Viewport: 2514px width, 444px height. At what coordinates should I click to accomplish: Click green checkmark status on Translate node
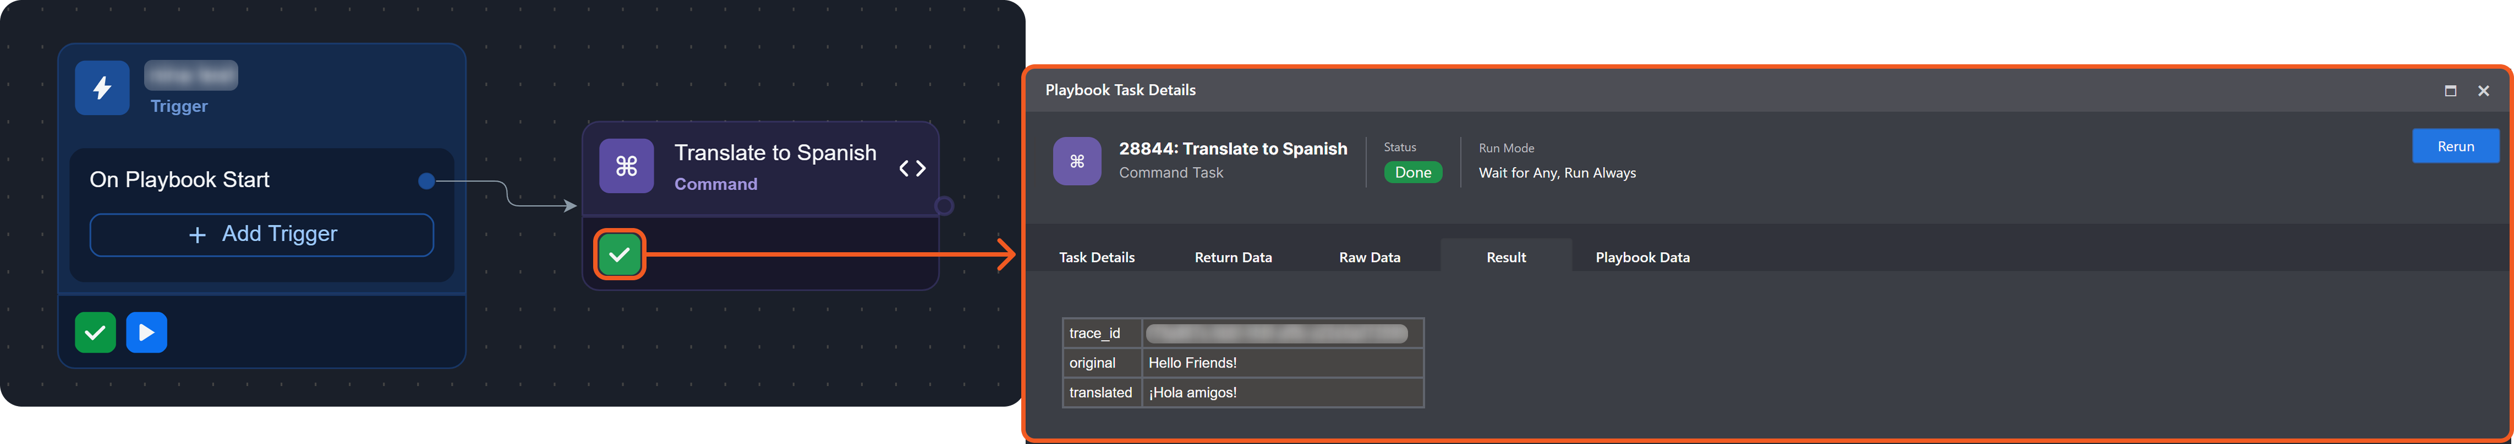pos(619,255)
